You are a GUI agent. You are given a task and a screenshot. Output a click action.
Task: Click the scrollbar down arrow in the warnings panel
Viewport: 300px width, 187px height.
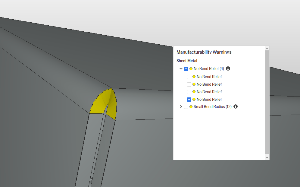(267, 157)
